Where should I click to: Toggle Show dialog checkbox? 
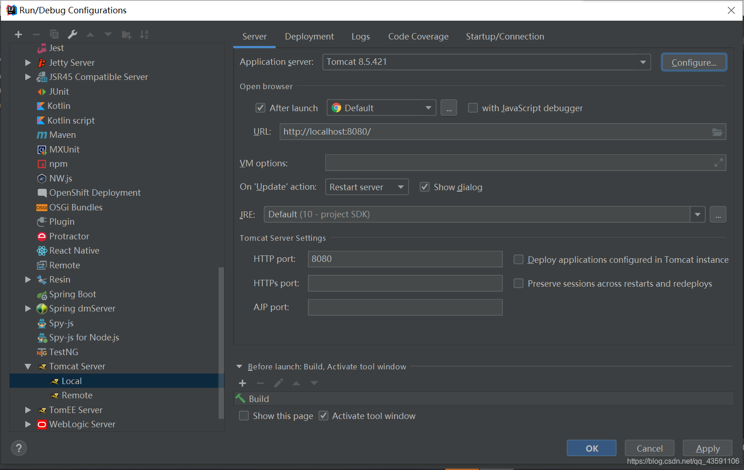tap(425, 187)
